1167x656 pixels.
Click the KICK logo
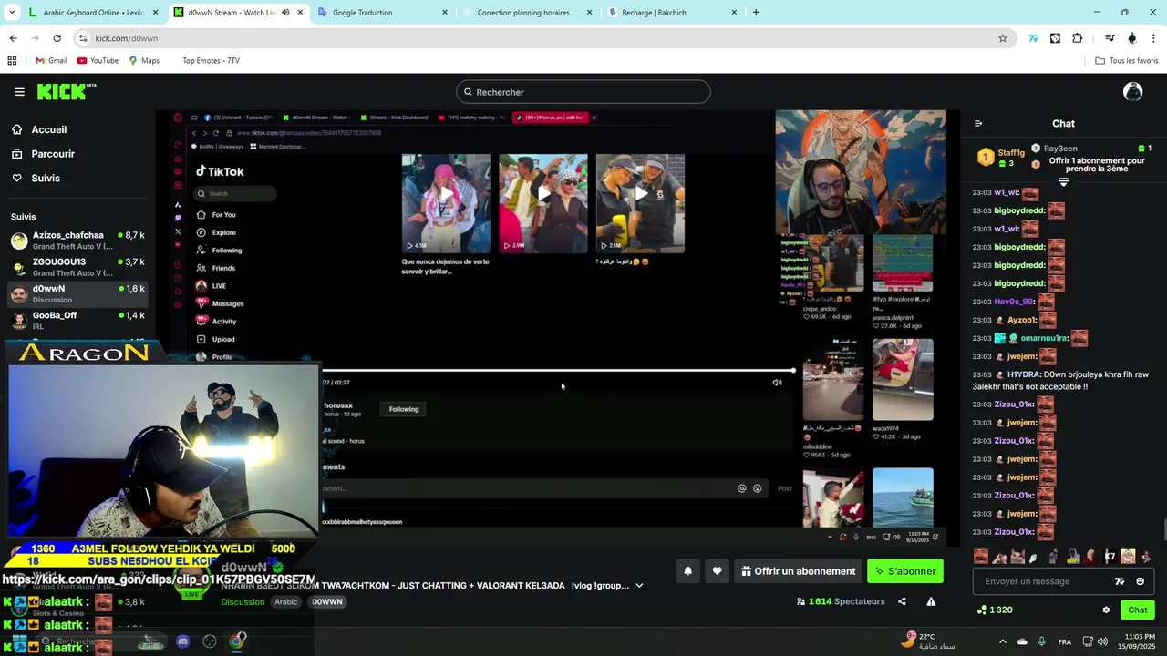coord(66,91)
